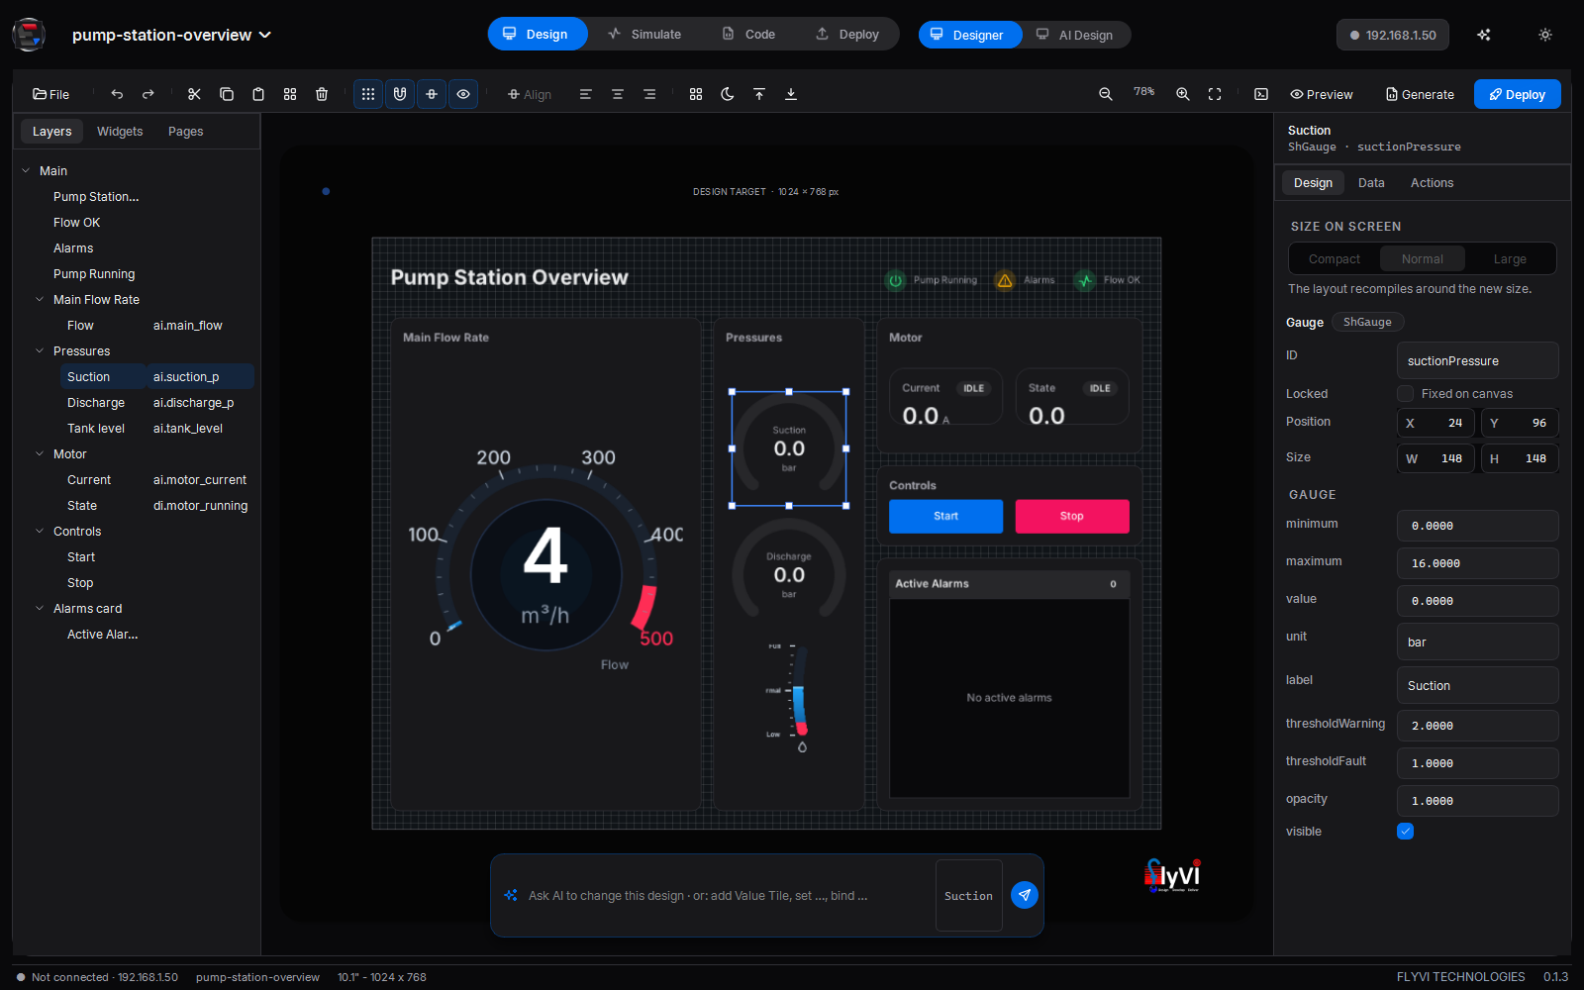Click the sun brightness icon top right

click(1545, 35)
